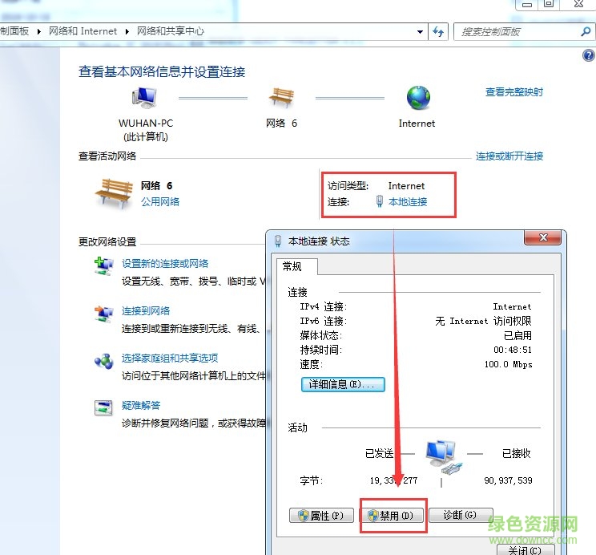This screenshot has width=596, height=555.
Task: Click the large bench icon beside 公用网络
Action: (x=114, y=193)
